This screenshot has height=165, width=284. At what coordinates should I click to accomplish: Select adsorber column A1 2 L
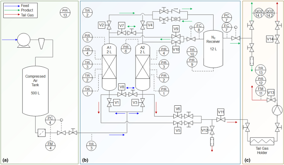pyautogui.click(x=109, y=67)
